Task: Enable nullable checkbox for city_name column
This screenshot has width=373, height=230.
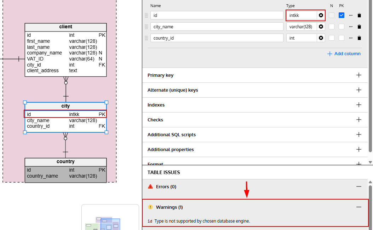Action: point(331,27)
